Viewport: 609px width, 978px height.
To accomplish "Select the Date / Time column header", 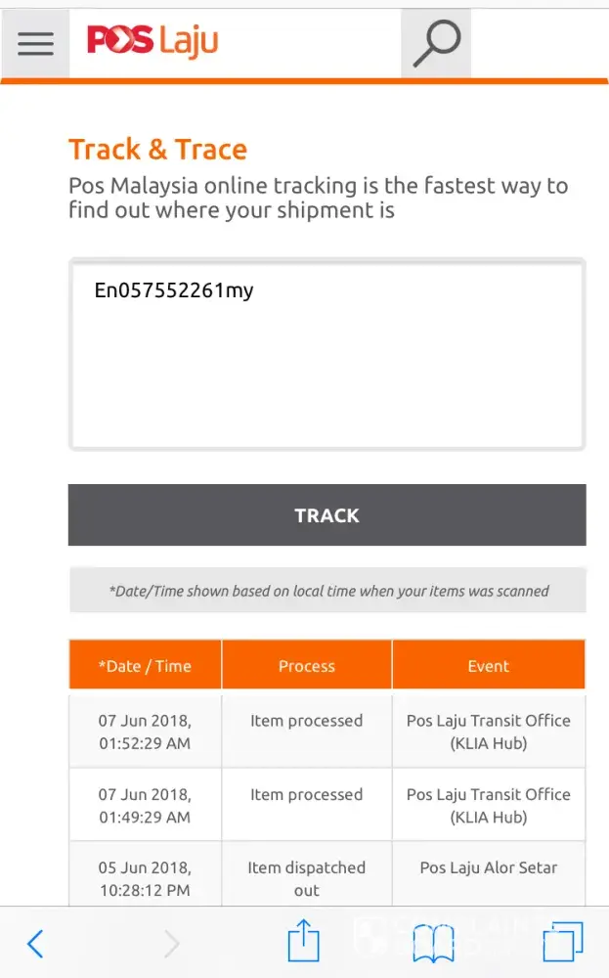I will [x=145, y=666].
